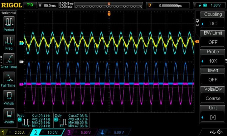Image resolution: width=227 pixels, height=136 pixels.
Task: Choose the Rise Time measurement icon
Action: coord(9,60)
